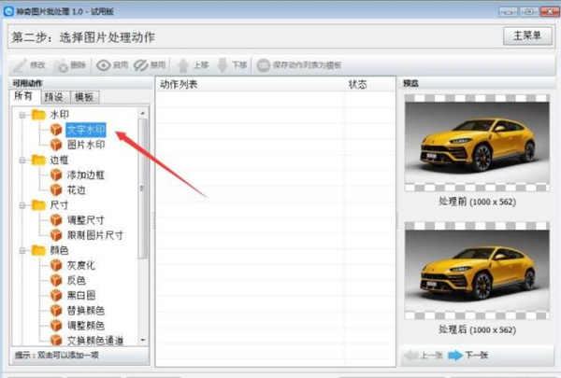
Task: Move action up with 上移 arrow
Action: coord(183,65)
